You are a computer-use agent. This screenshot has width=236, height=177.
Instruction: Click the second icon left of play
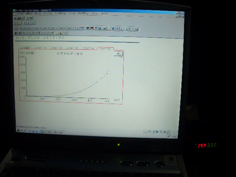coord(20,23)
